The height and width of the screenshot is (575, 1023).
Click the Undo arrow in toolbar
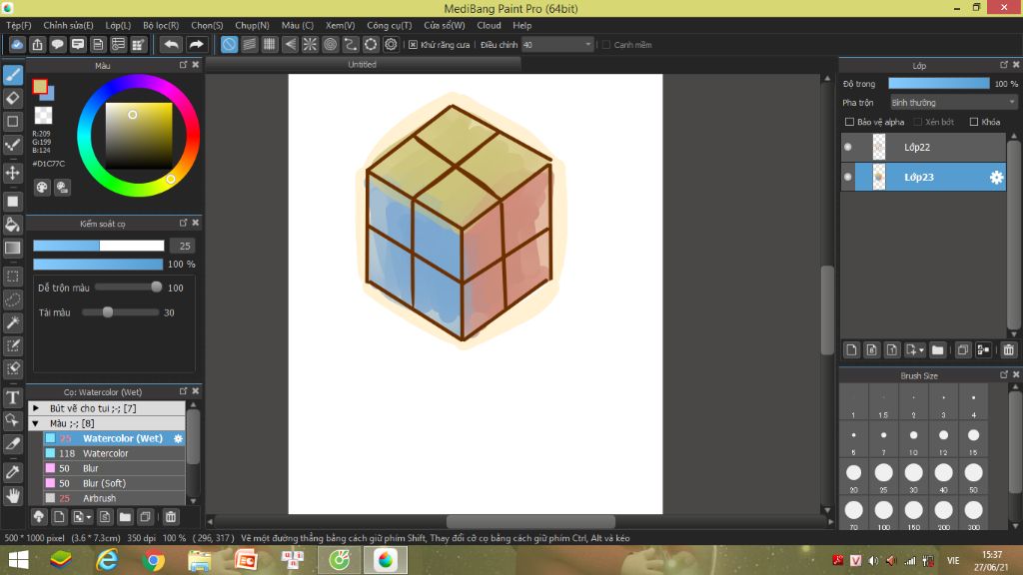171,44
